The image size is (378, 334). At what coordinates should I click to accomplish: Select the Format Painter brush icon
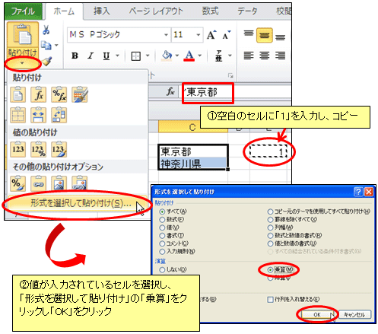coord(47,61)
